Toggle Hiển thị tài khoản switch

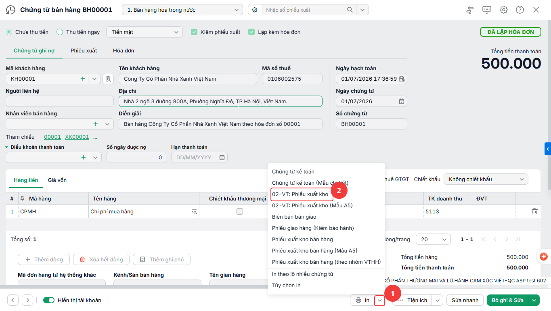point(49,300)
